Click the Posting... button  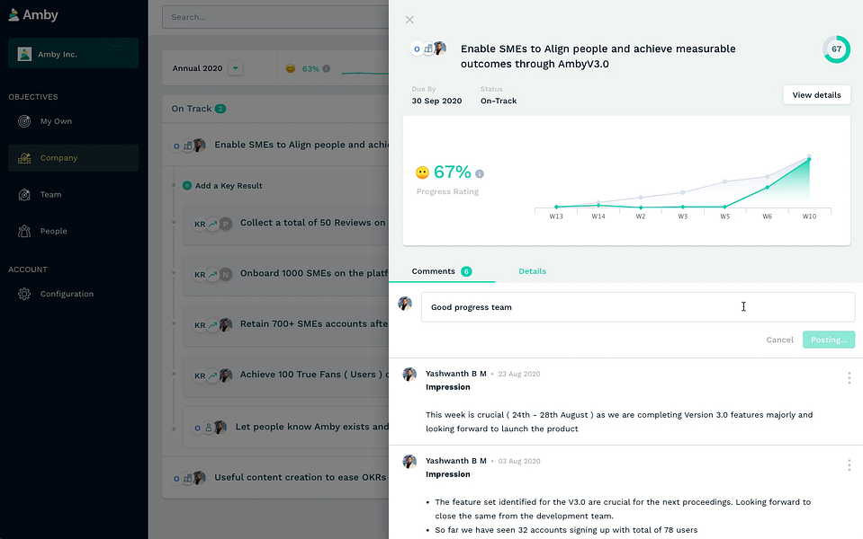coord(828,340)
